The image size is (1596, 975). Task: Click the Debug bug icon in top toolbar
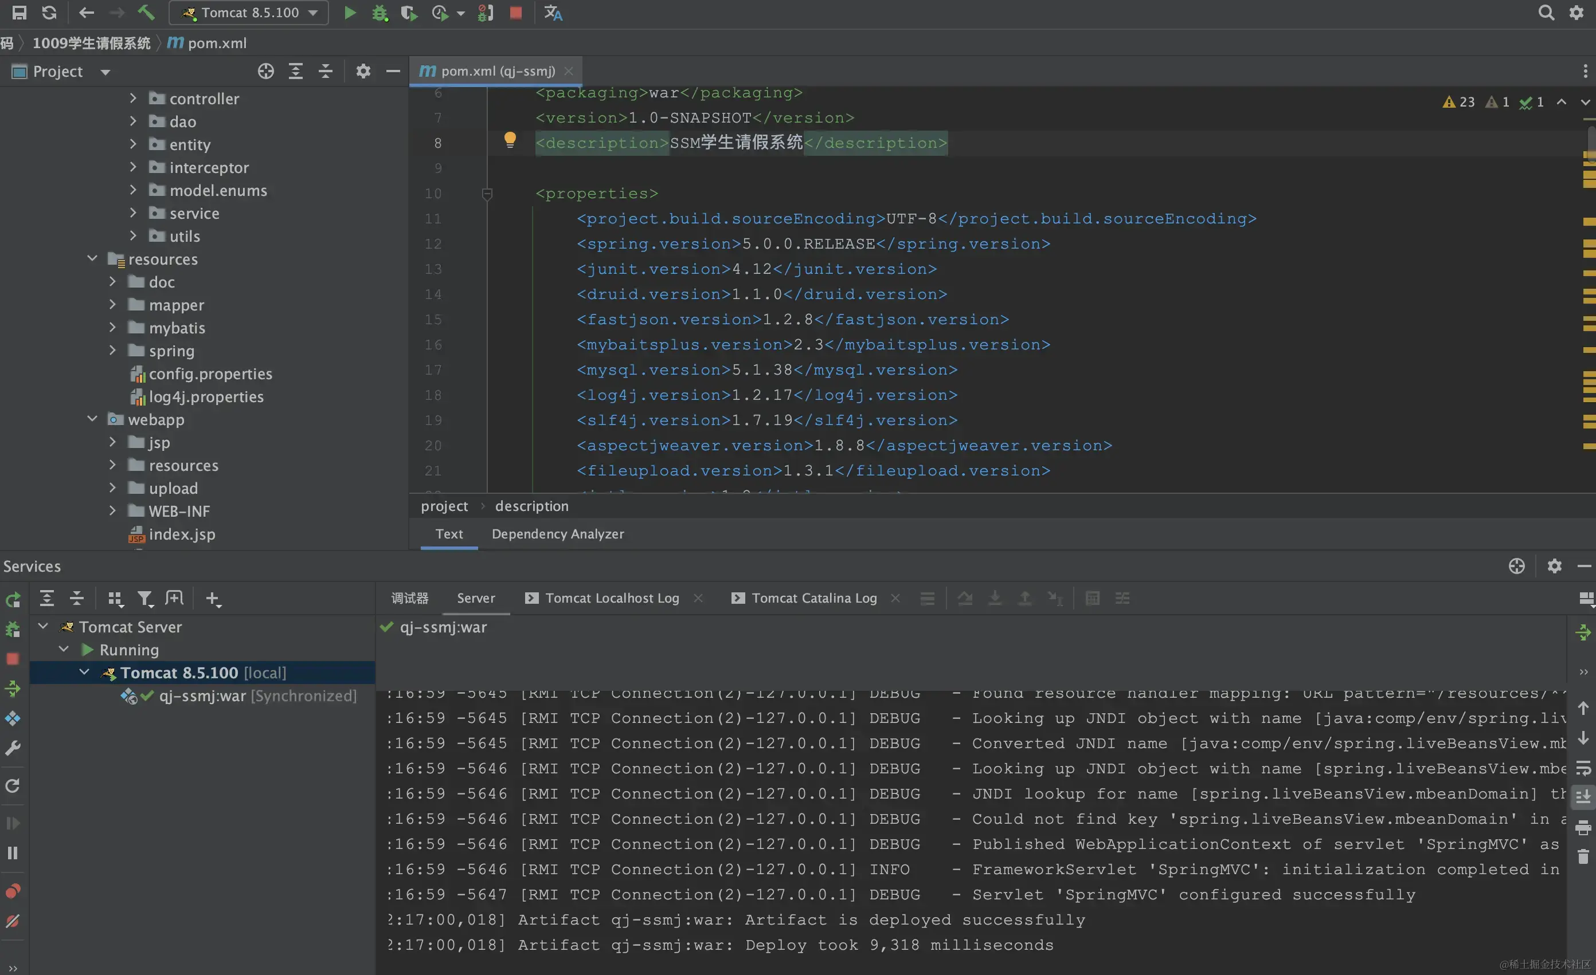[380, 12]
